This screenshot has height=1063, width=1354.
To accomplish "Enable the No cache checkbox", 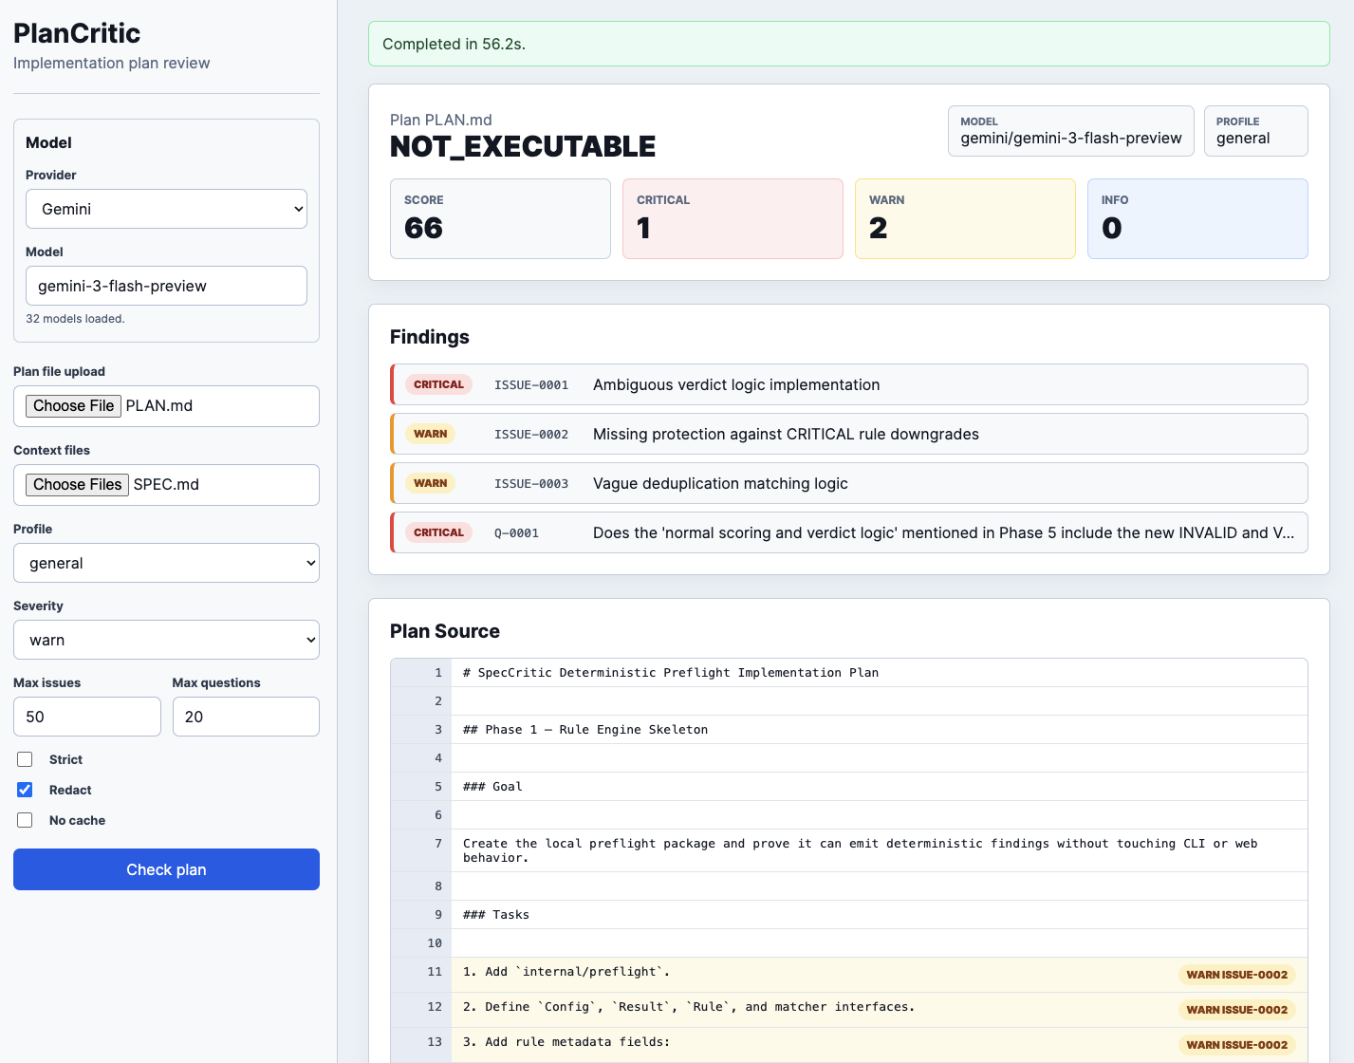I will point(25,820).
